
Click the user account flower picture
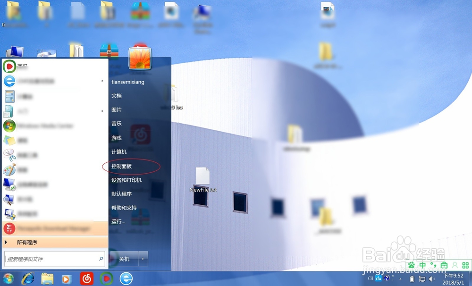(x=140, y=58)
